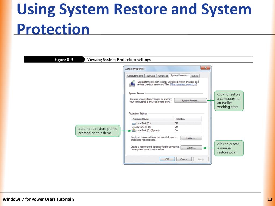Image resolution: width=275 pixels, height=206 pixels.
Task: Click the VERBATIM (J:) removable drive icon
Action: tap(134, 127)
